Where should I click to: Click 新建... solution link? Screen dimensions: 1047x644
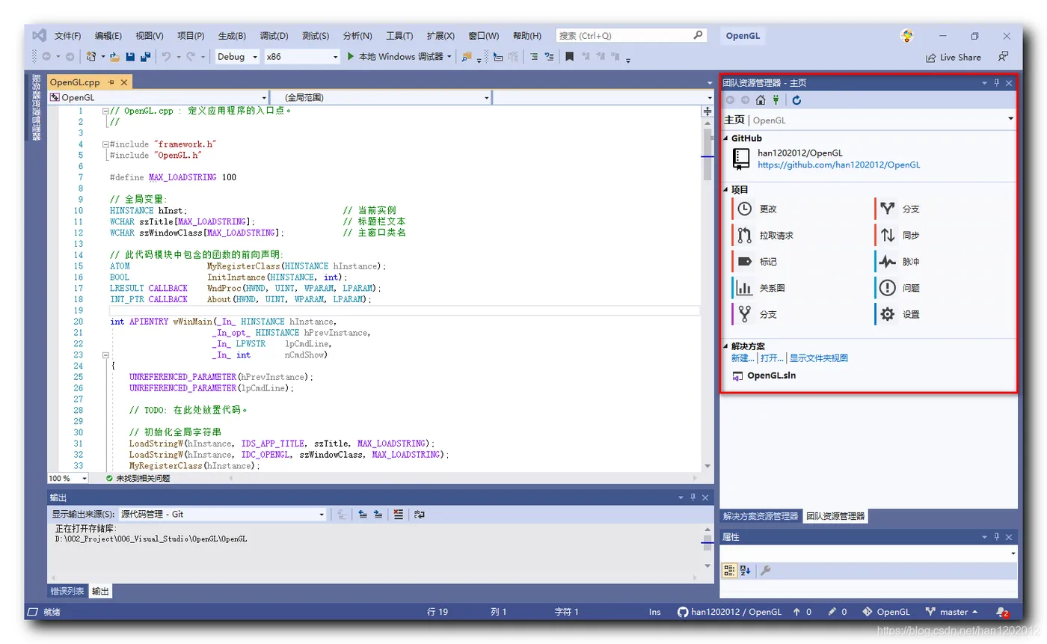743,358
